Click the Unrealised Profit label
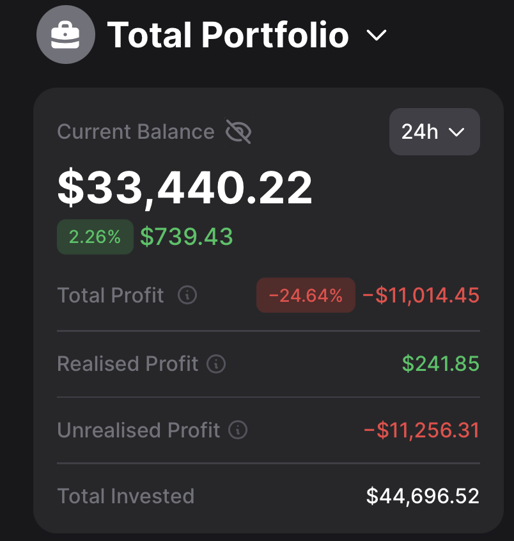The width and height of the screenshot is (514, 541). (138, 430)
